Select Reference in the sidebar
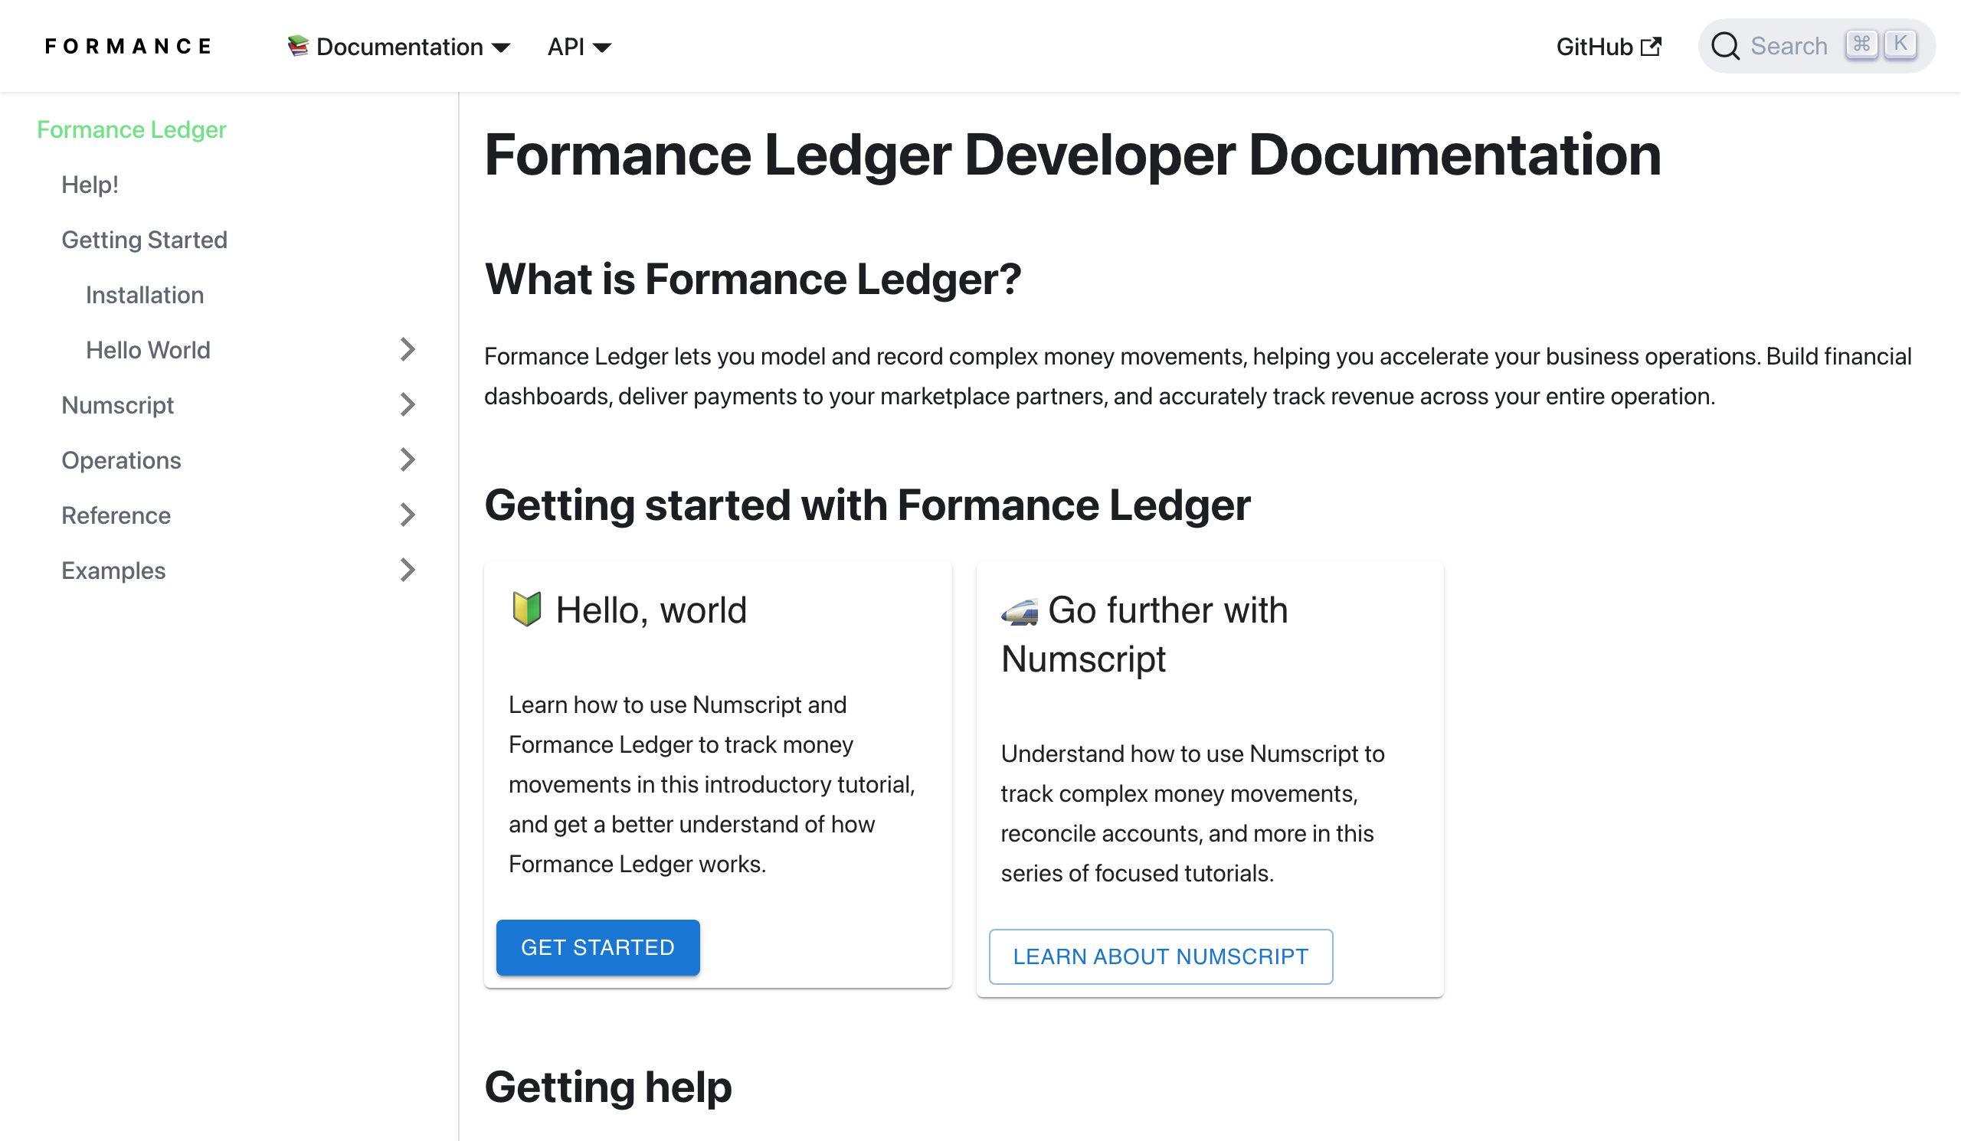 click(x=116, y=515)
